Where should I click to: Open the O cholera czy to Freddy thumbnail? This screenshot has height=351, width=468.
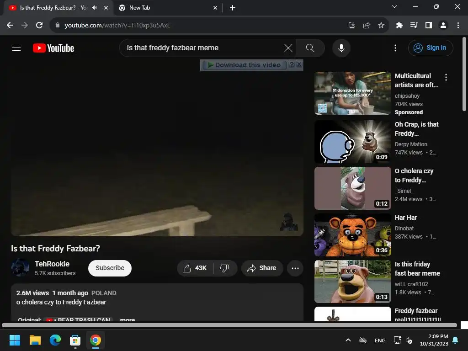[352, 188]
